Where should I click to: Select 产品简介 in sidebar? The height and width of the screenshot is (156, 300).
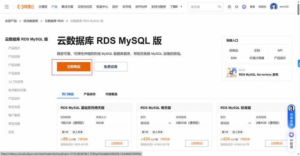coord(14,48)
